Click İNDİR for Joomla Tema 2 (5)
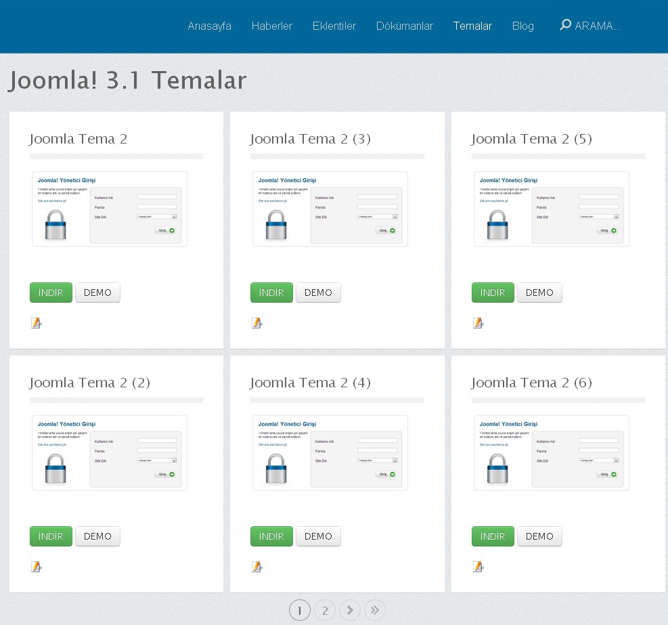This screenshot has height=625, width=668. click(x=493, y=293)
